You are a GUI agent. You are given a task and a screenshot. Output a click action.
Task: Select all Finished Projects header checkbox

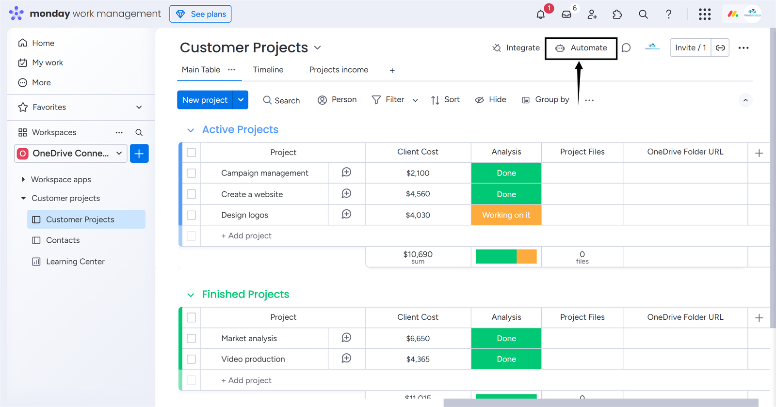[x=192, y=317]
